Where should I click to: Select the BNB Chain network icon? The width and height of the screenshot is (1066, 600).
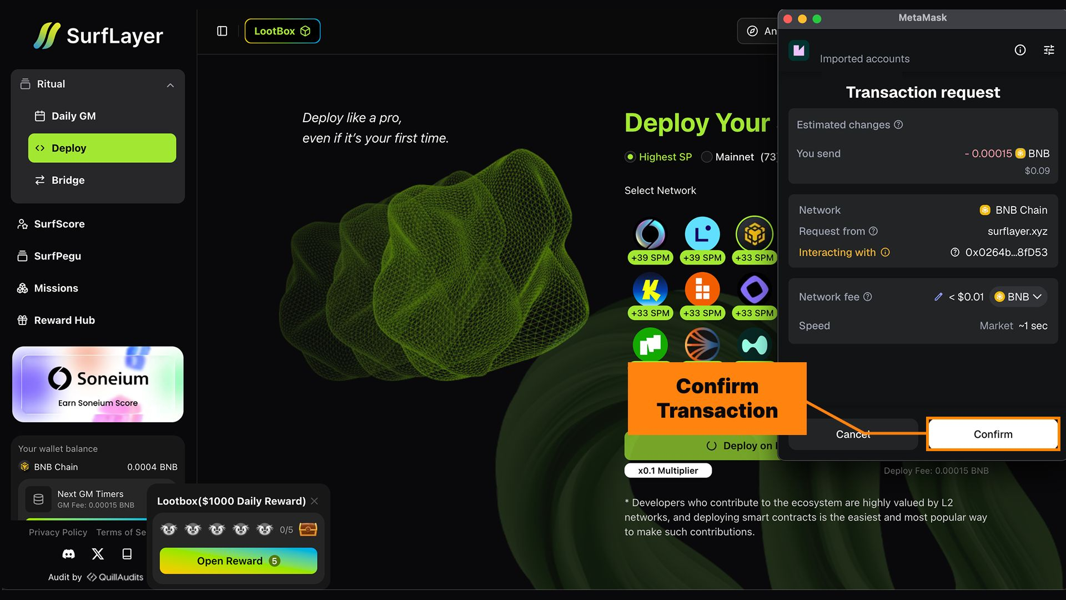[754, 234]
